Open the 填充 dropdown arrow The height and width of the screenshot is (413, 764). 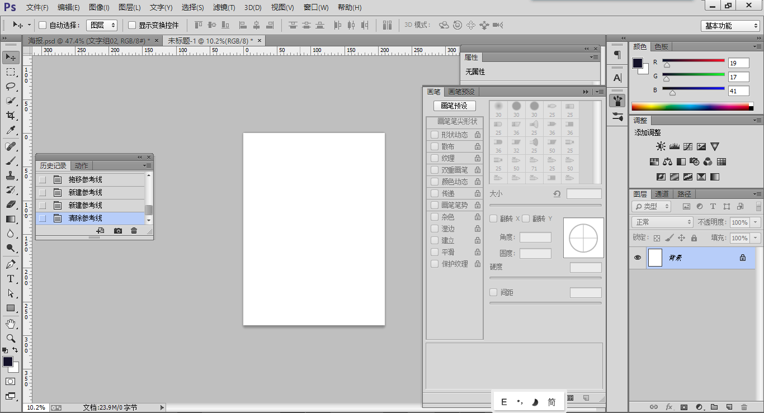pos(756,238)
